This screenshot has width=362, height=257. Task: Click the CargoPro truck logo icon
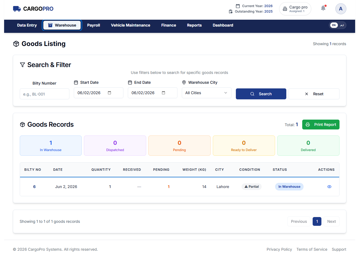click(17, 9)
